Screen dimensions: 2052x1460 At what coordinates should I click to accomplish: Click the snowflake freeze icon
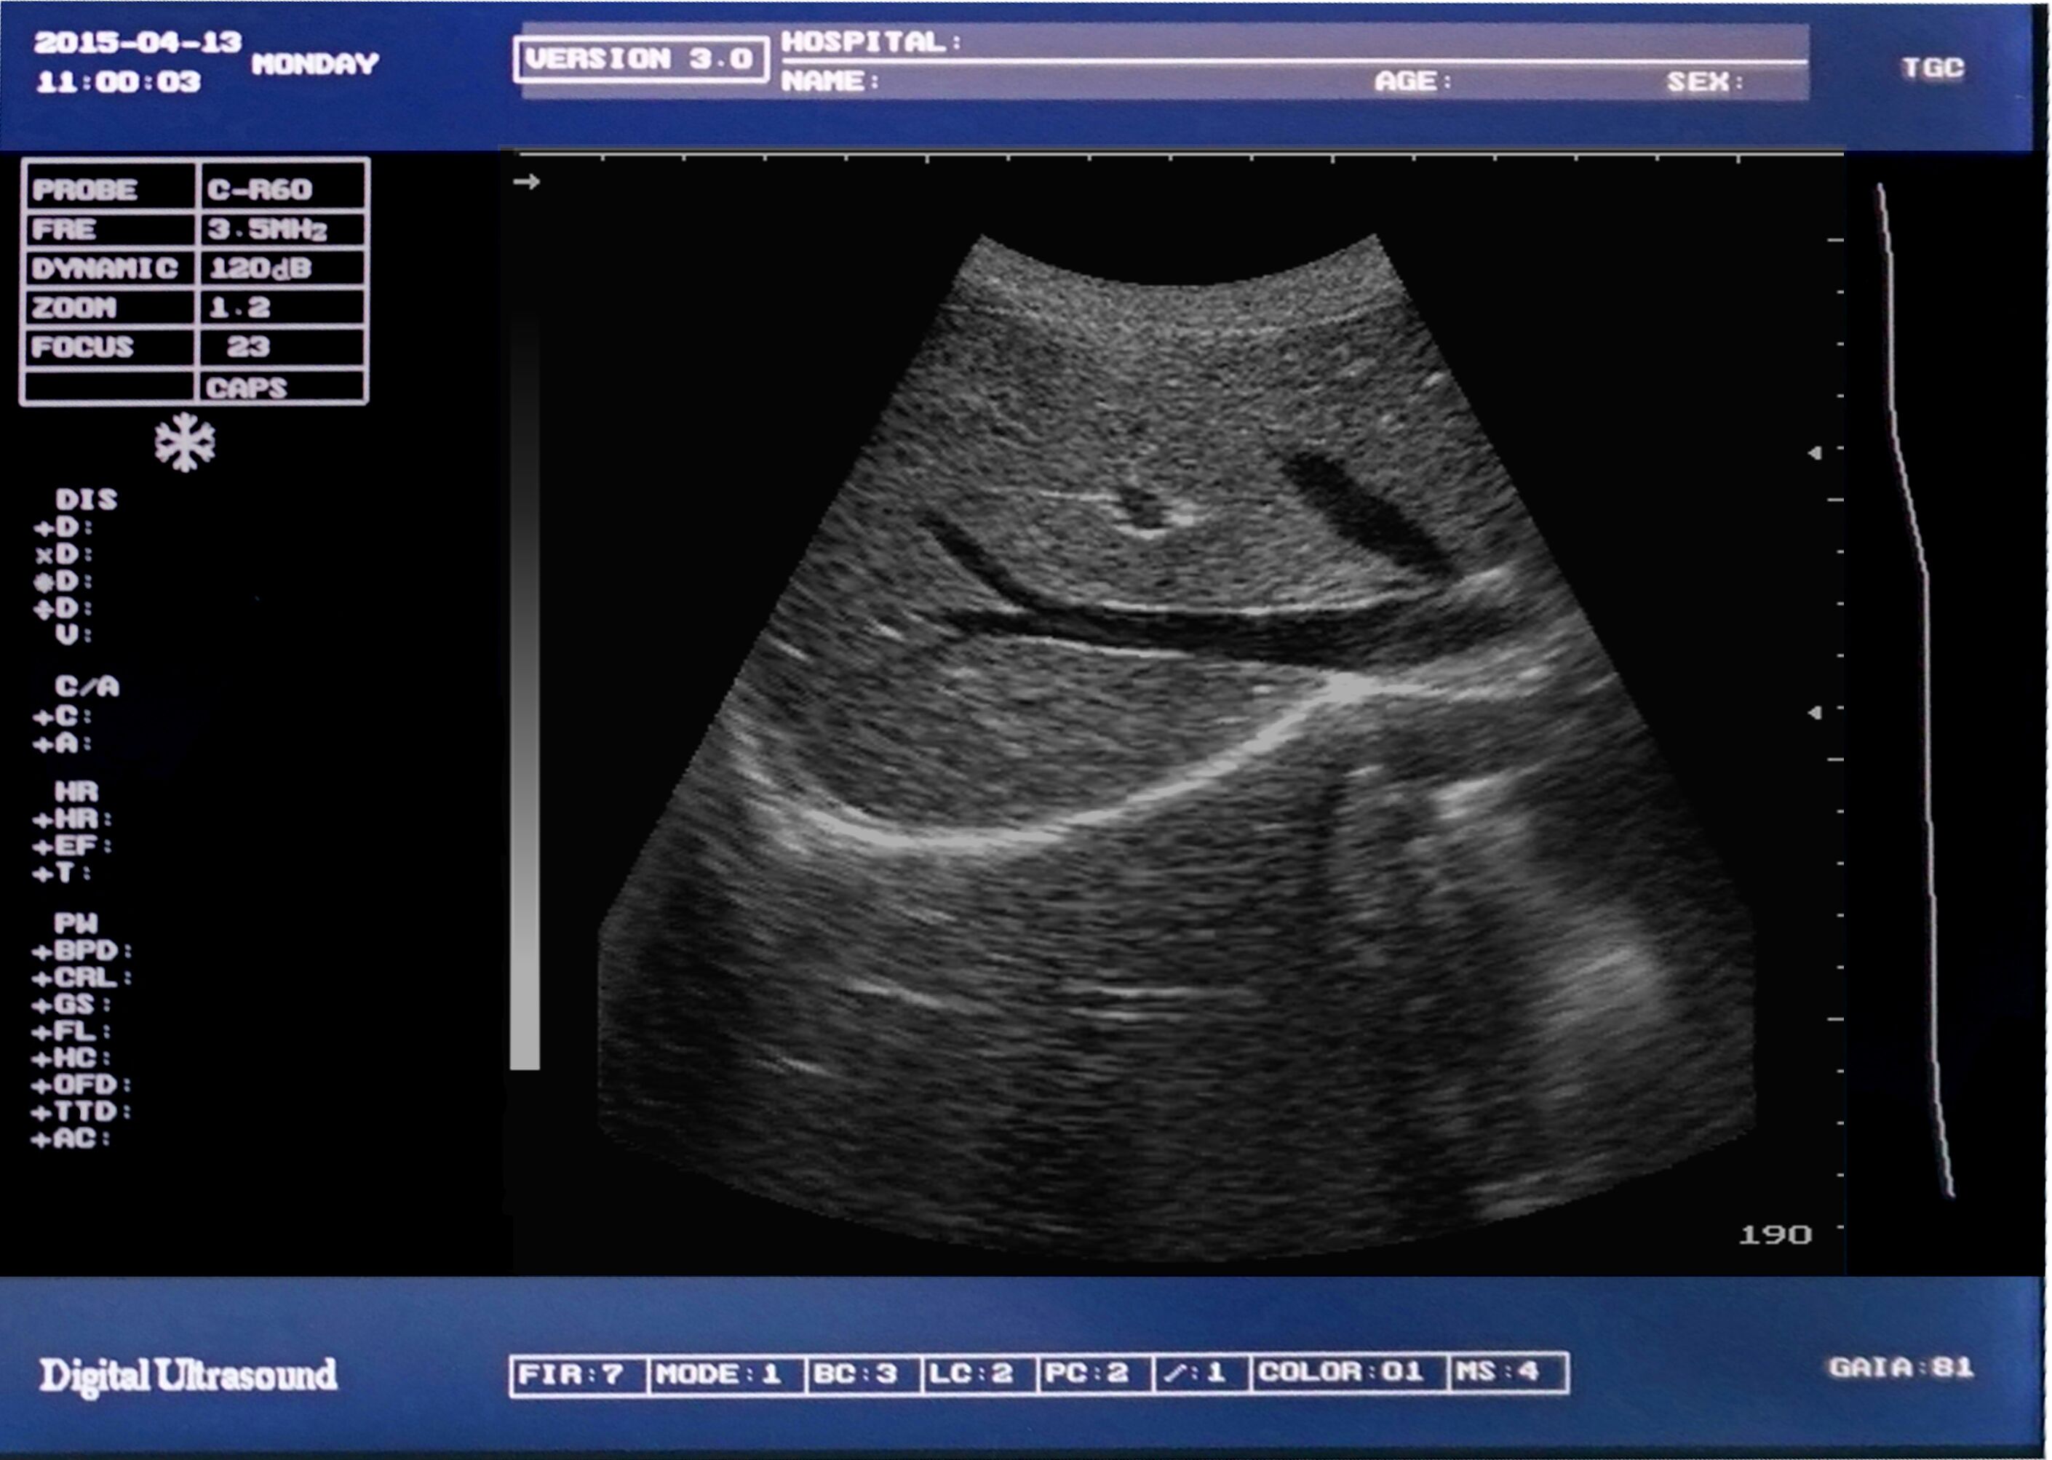pyautogui.click(x=184, y=442)
